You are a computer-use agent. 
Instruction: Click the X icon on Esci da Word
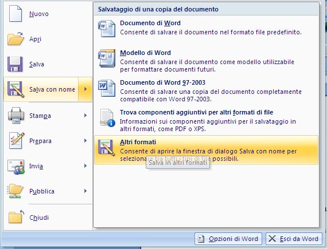click(272, 239)
